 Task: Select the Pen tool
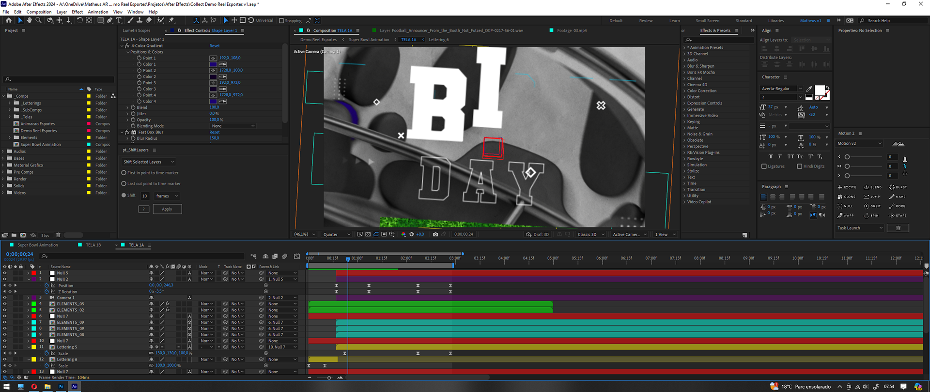(109, 20)
